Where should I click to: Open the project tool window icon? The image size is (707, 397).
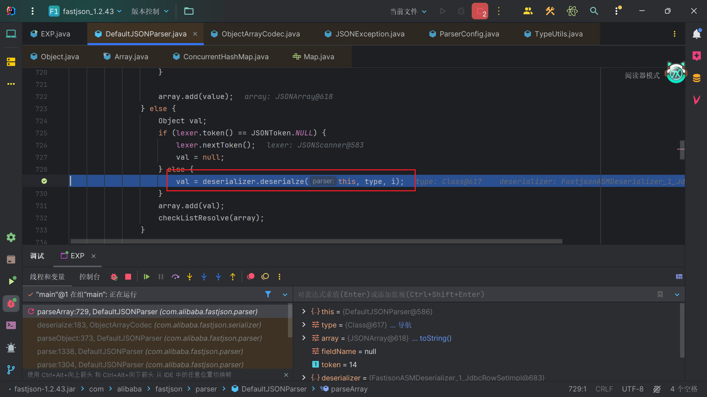[11, 34]
